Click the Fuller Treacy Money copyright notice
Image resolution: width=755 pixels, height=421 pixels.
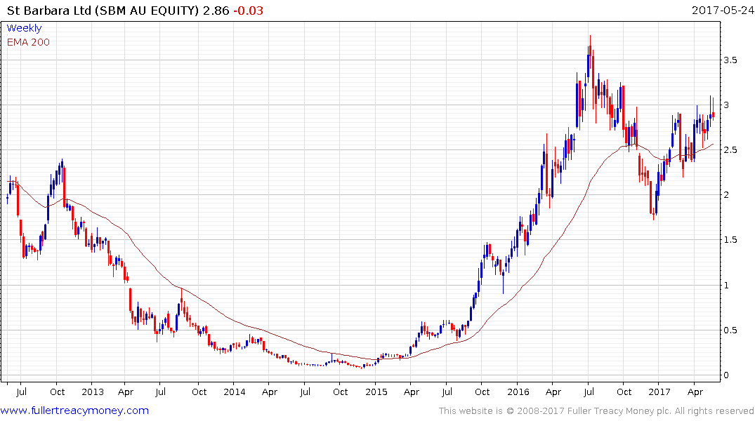[x=596, y=411]
